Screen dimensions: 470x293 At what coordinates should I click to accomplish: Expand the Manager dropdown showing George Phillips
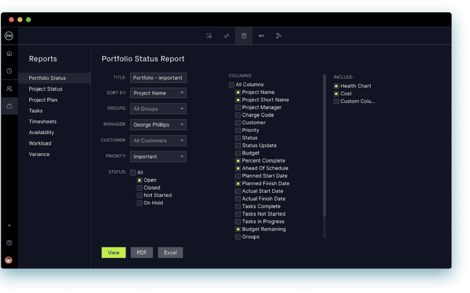click(158, 124)
